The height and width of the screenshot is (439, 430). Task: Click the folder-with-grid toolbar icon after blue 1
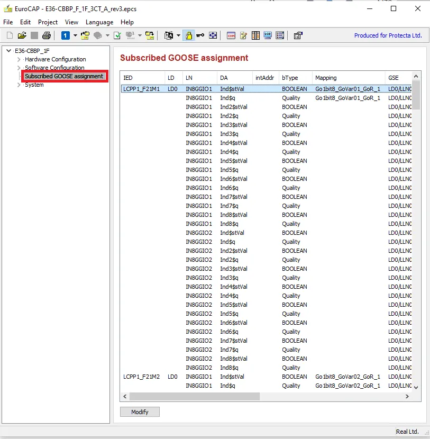pyautogui.click(x=85, y=35)
